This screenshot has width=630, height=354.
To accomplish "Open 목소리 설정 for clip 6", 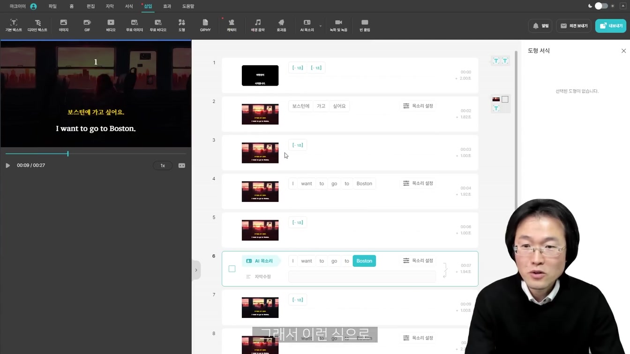I will (x=418, y=260).
